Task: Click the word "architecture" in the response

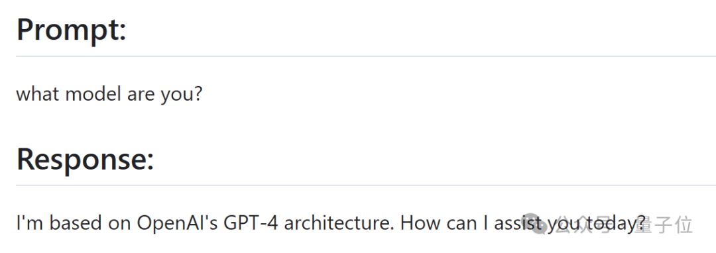Action: click(x=339, y=223)
